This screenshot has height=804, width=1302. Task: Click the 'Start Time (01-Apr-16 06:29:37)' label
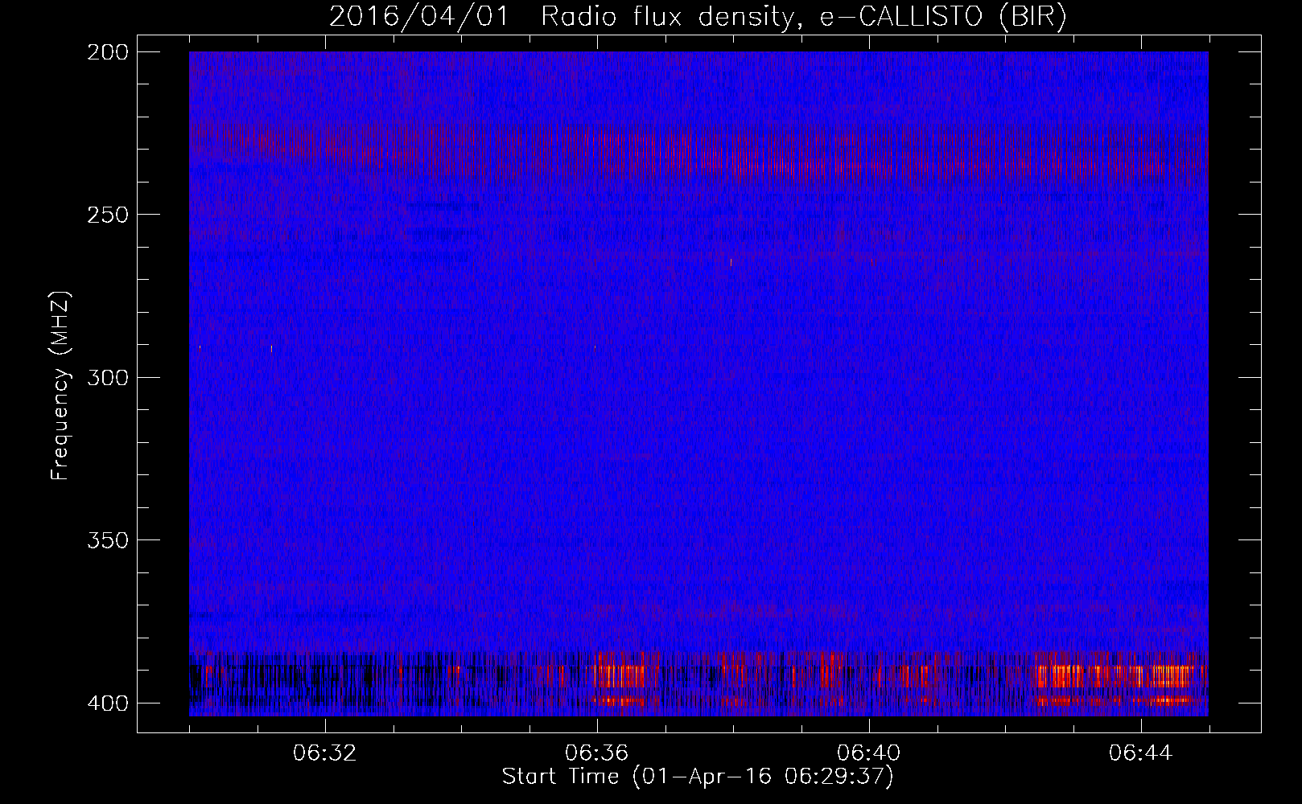click(x=698, y=777)
